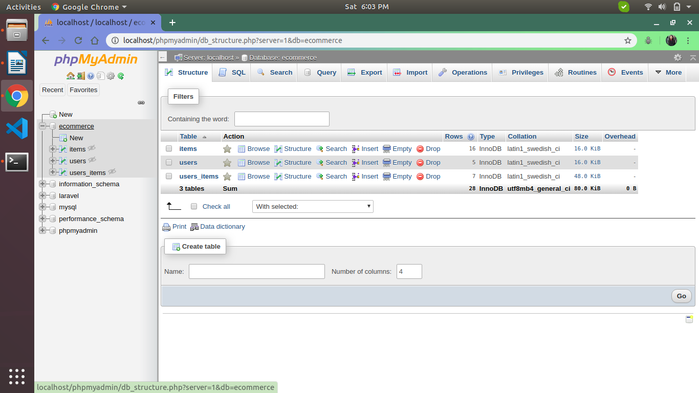Open Visual Studio Code from the dock

[17, 128]
